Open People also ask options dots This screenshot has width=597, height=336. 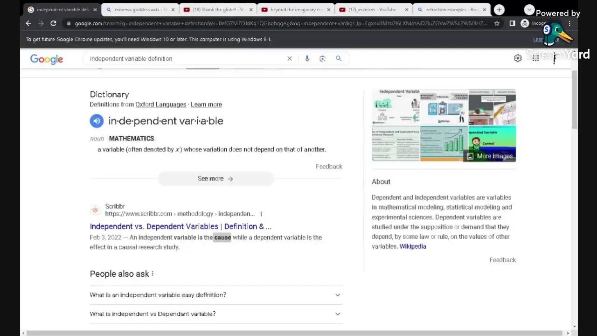tap(153, 273)
